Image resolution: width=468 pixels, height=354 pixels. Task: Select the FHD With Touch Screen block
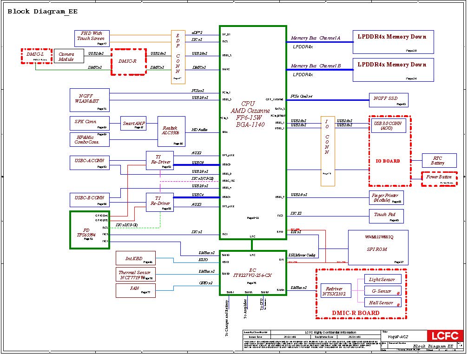click(92, 39)
